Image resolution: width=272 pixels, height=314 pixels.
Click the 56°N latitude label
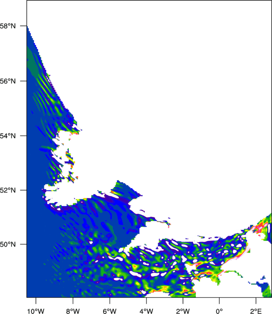pos(8,81)
